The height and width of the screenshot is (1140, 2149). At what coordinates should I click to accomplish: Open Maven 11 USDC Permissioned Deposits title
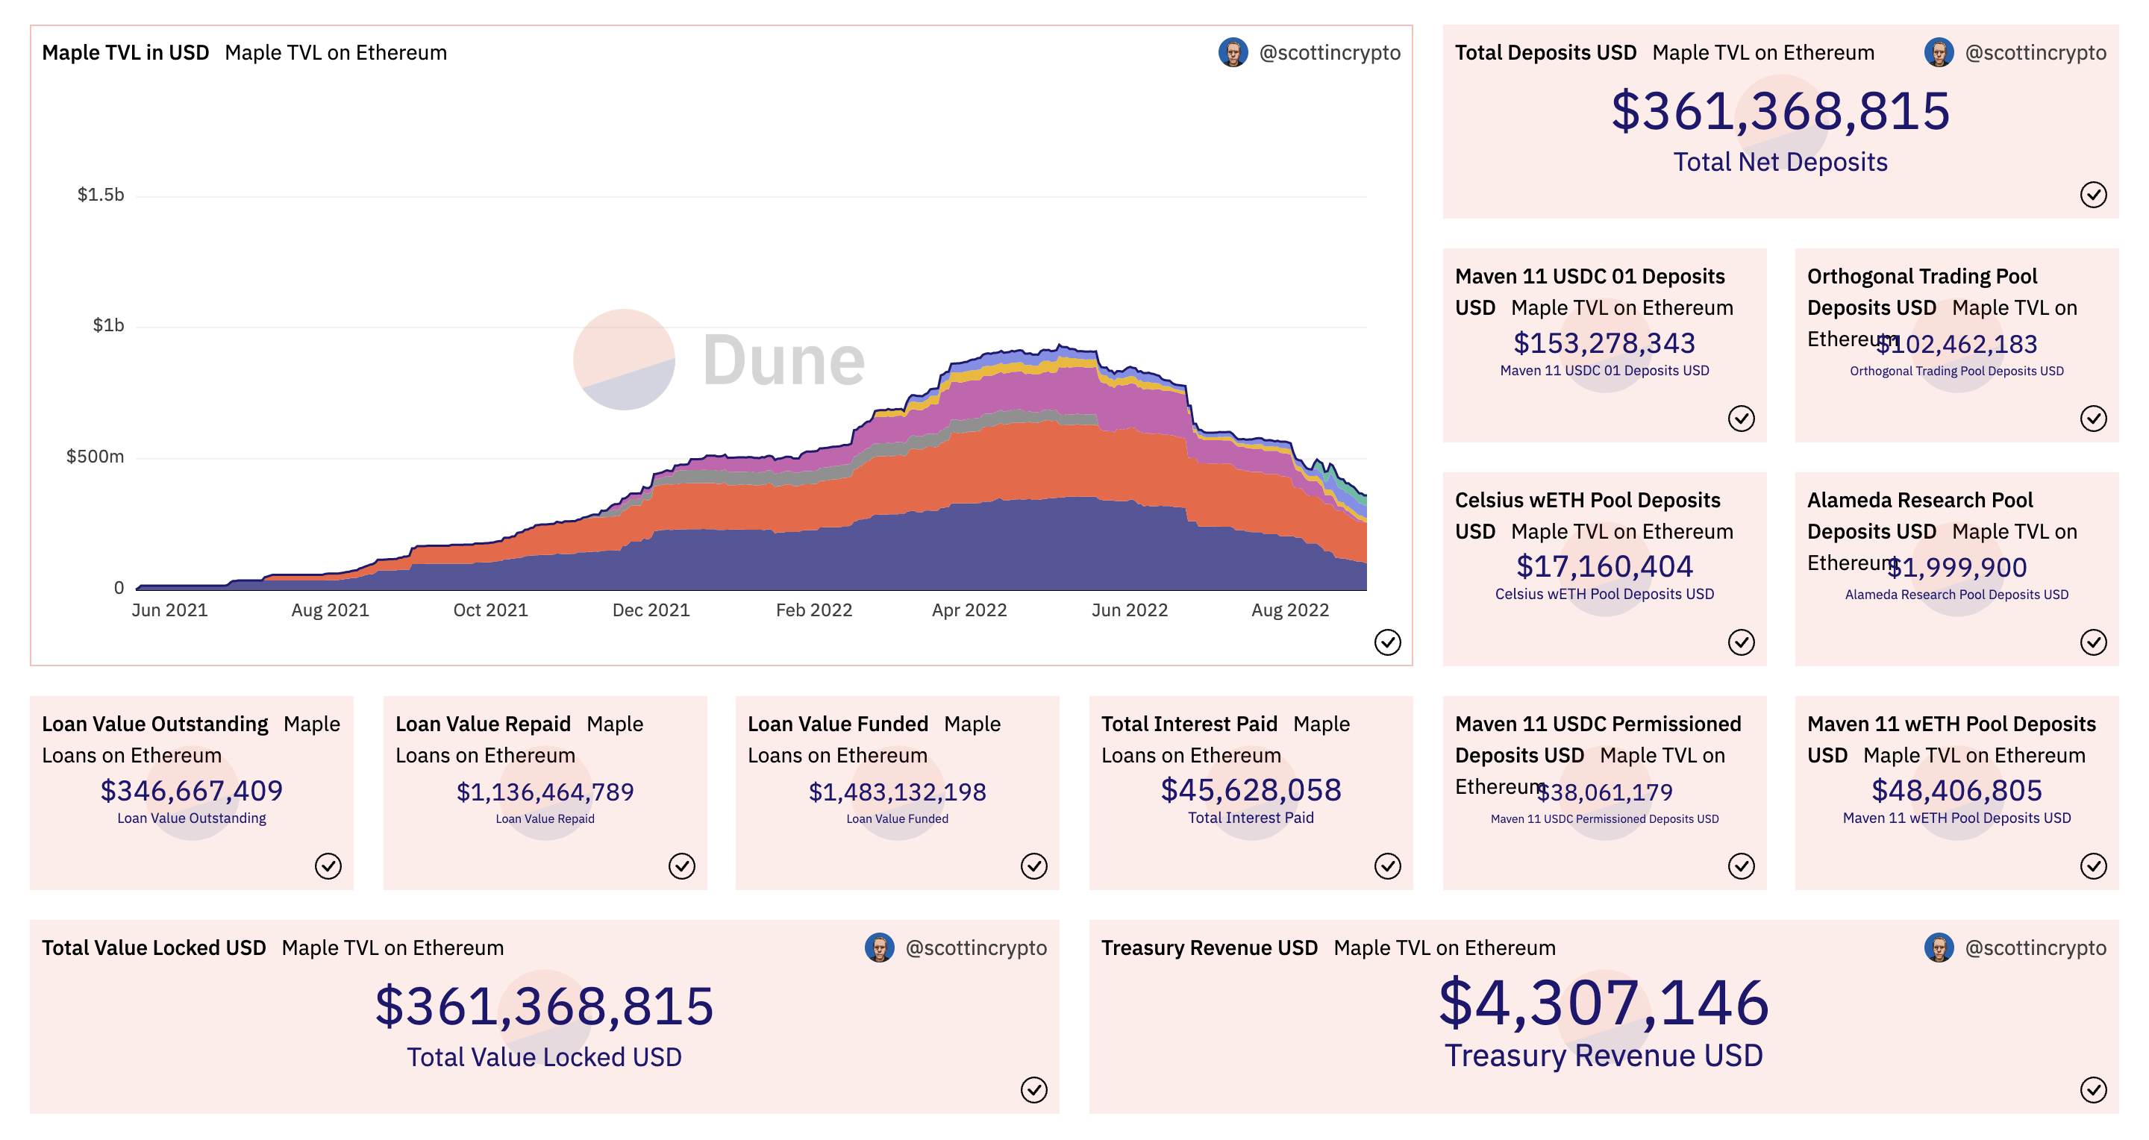1598,739
